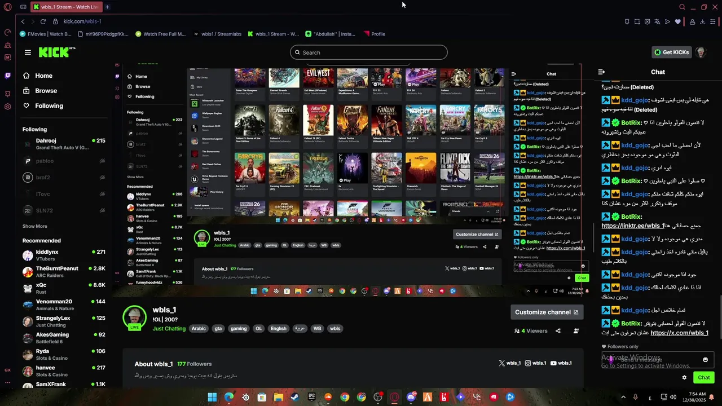The width and height of the screenshot is (722, 406).
Task: Open FMovies bookmark in bookmarks bar
Action: [x=46, y=34]
